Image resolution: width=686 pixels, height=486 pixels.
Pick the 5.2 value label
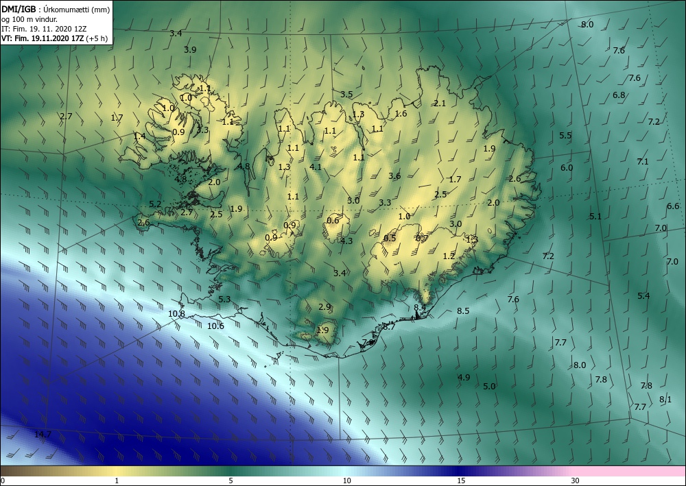[x=155, y=204]
